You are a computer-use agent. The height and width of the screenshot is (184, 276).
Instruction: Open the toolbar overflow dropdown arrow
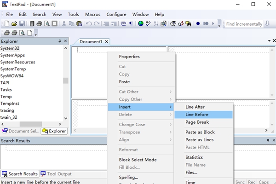[x=219, y=24]
